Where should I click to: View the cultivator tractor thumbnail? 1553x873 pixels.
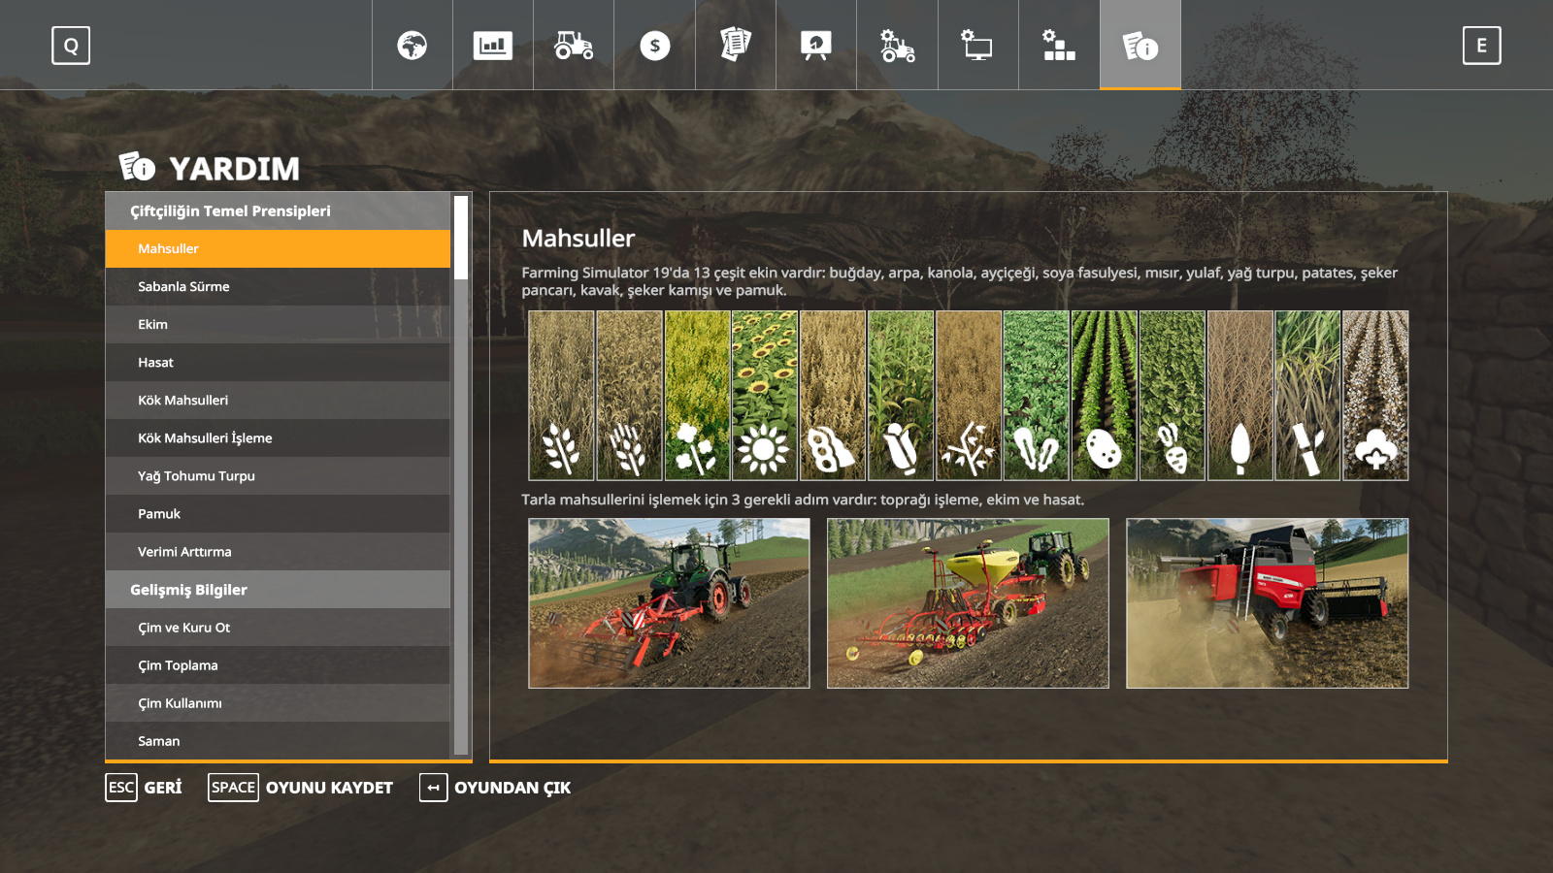(669, 603)
